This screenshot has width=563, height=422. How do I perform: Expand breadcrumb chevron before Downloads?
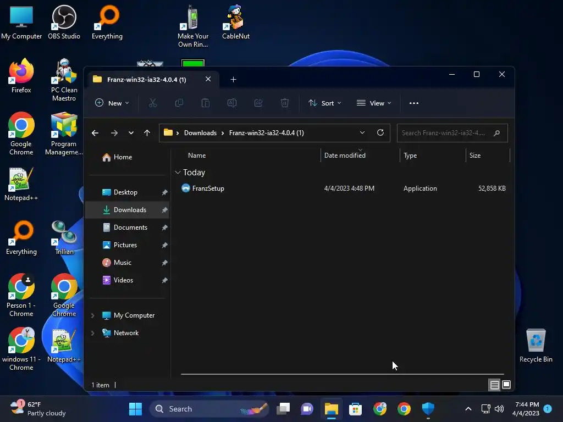click(x=178, y=133)
